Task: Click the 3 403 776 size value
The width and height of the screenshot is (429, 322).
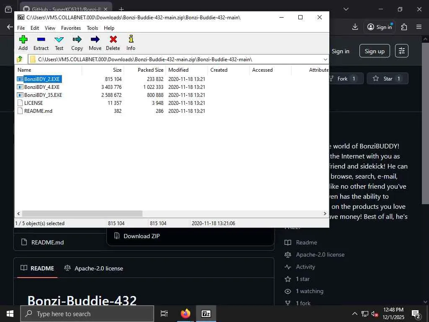Action: [x=111, y=87]
